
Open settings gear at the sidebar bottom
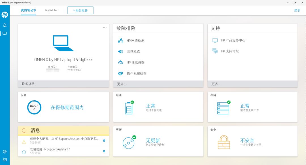pos(5,151)
